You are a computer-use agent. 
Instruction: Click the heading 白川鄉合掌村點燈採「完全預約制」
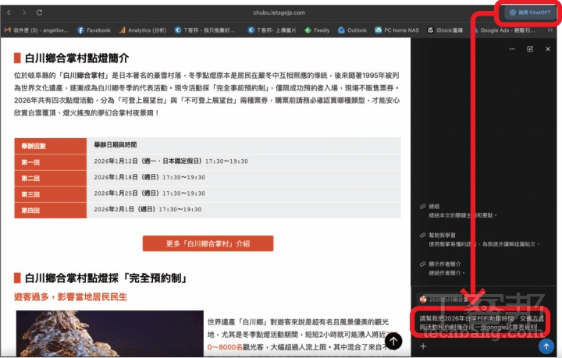point(106,278)
